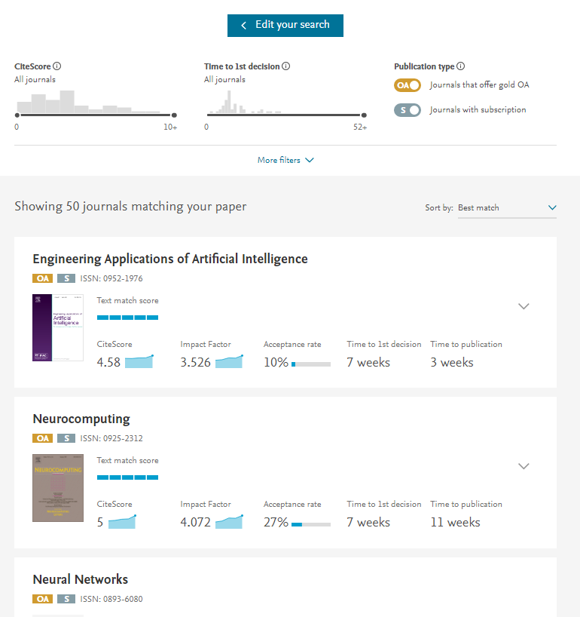Screen dimensions: 580x617
Task: Click the Edit your search button
Action: (285, 25)
